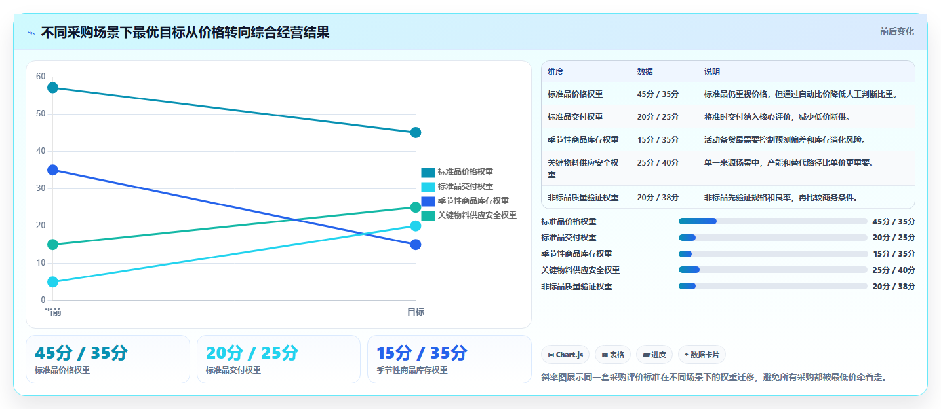
Task: Select the 标准品价格权重 point at 目标 (45)
Action: coord(416,133)
